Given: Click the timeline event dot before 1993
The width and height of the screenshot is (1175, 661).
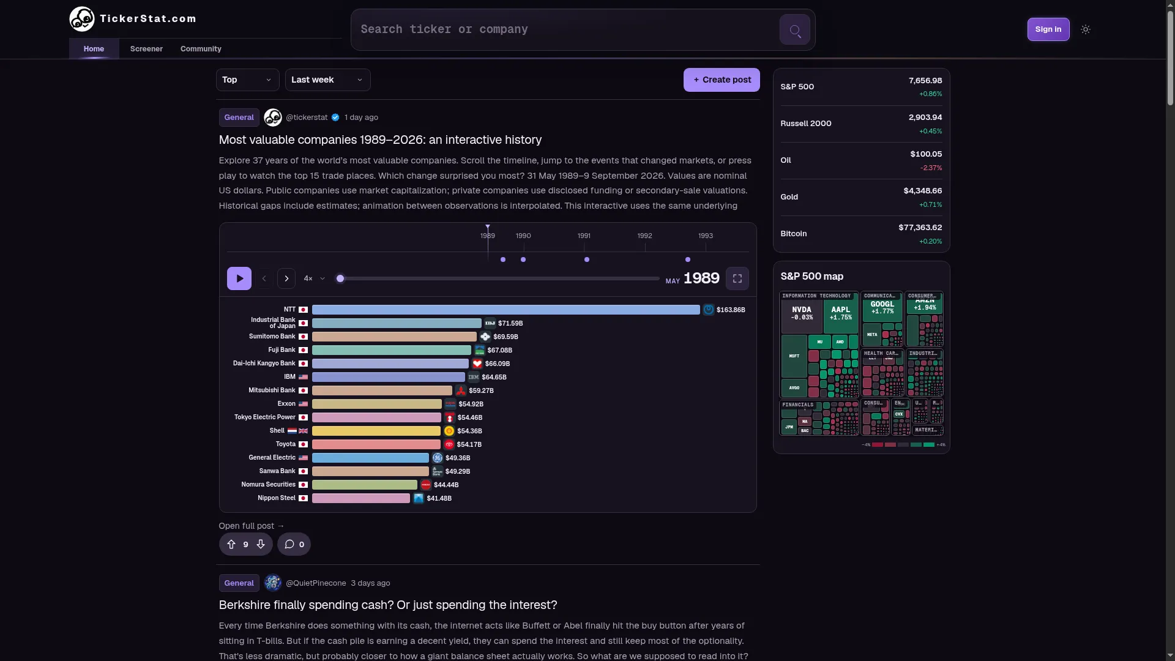Looking at the screenshot, I should click(x=688, y=260).
